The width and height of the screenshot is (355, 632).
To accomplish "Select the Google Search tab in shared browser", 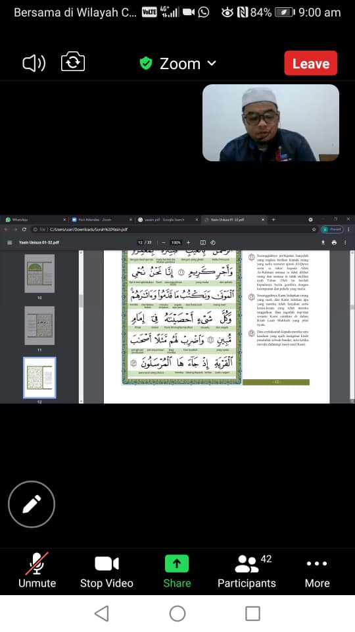I will point(168,220).
